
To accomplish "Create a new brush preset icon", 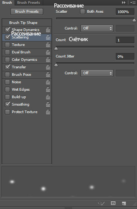I will (x=124, y=203).
